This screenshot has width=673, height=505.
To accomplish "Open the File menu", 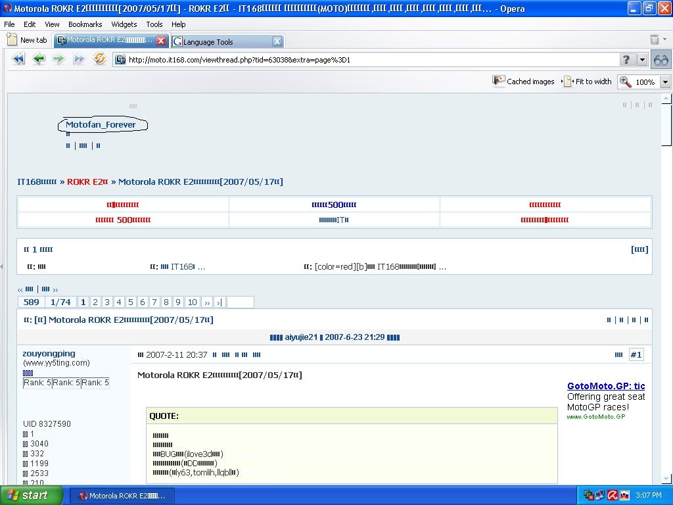I will click(x=9, y=24).
